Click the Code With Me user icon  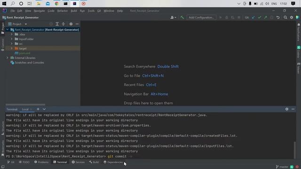[173, 17]
